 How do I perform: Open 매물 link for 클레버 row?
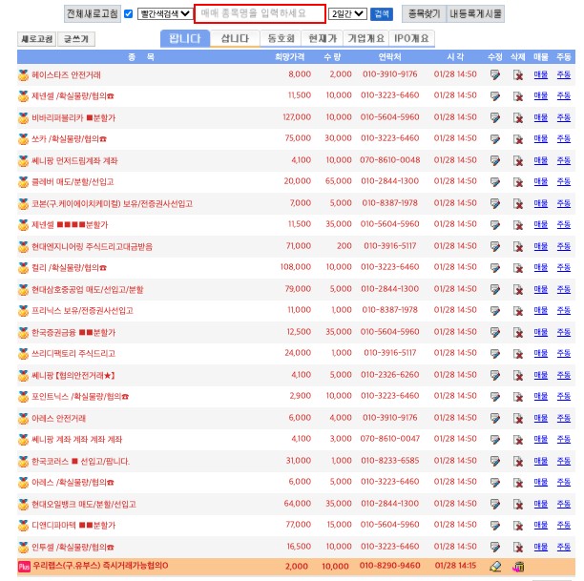(541, 182)
